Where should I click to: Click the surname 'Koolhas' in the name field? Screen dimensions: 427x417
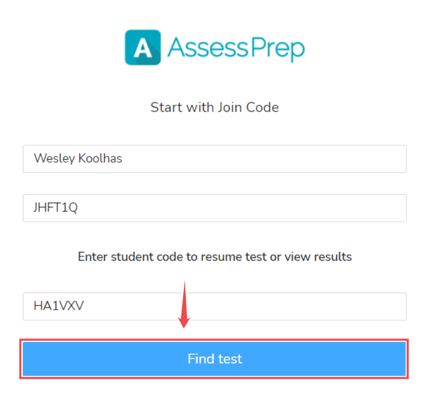[100, 158]
